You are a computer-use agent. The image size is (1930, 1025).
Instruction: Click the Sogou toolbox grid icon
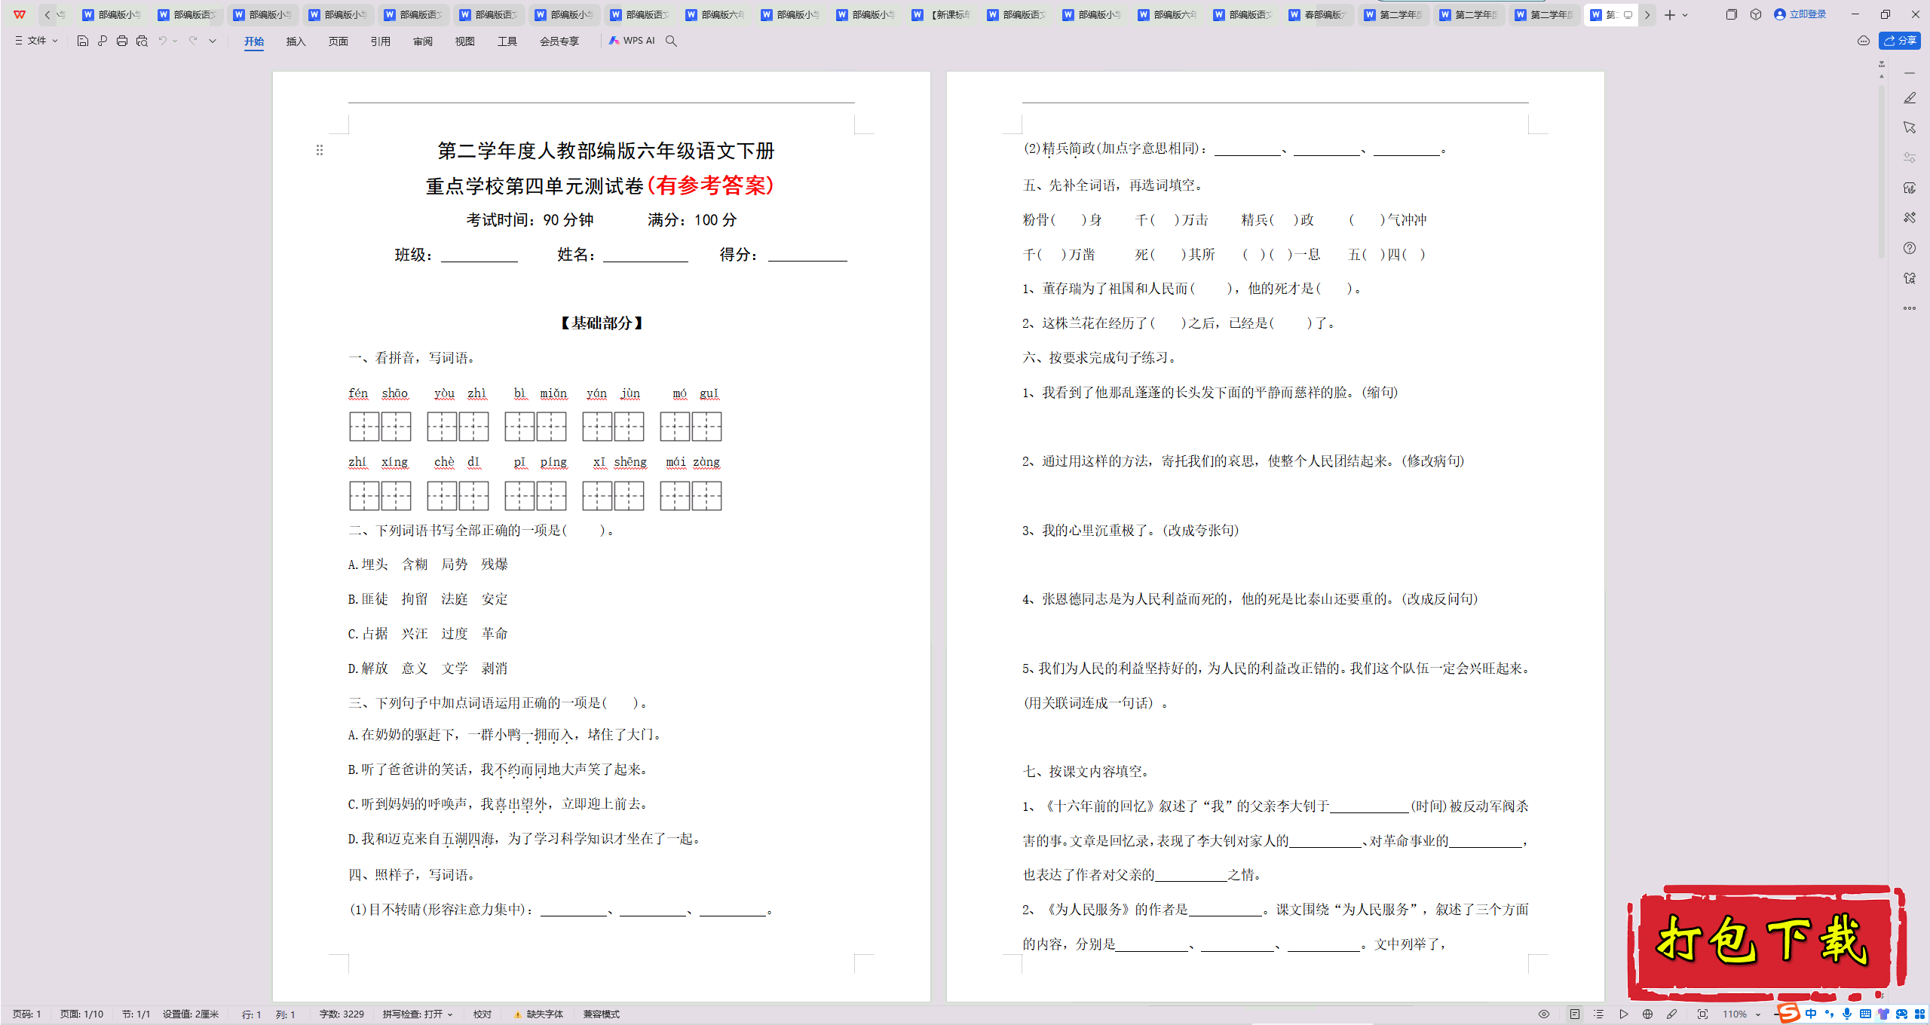pyautogui.click(x=1919, y=1014)
